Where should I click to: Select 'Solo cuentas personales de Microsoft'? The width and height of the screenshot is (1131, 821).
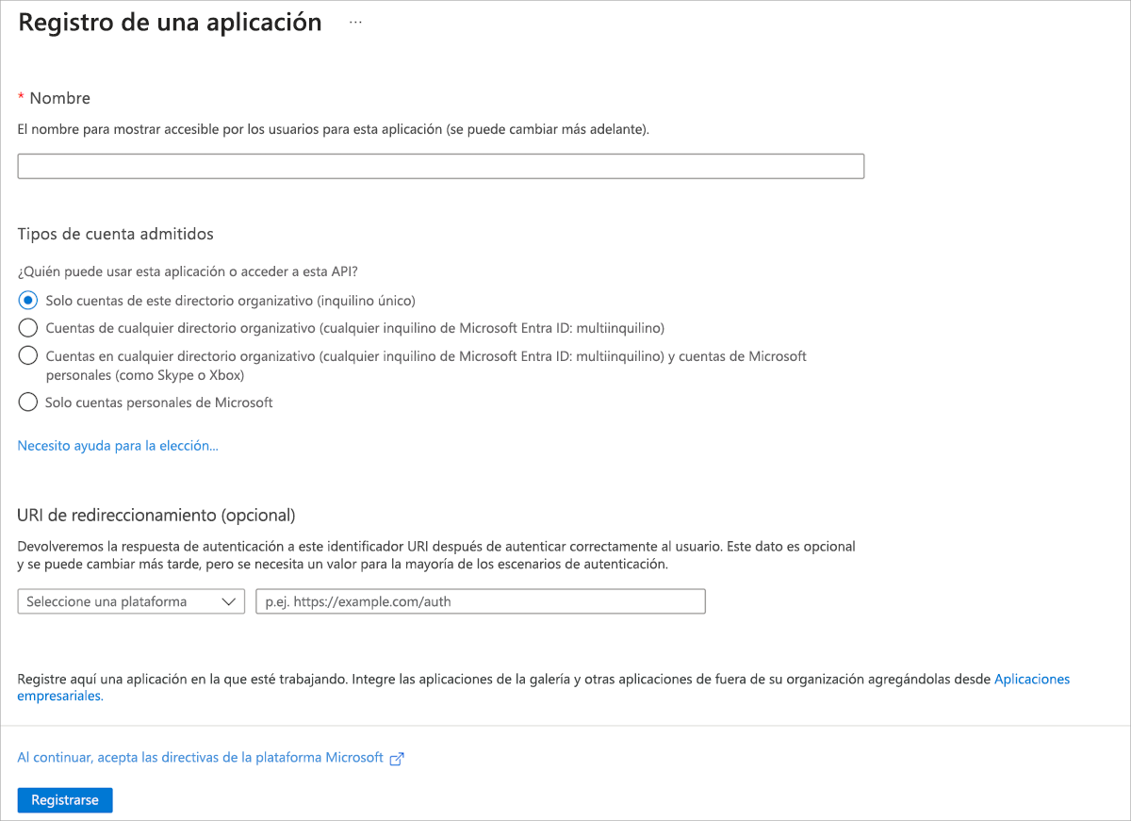click(x=27, y=402)
